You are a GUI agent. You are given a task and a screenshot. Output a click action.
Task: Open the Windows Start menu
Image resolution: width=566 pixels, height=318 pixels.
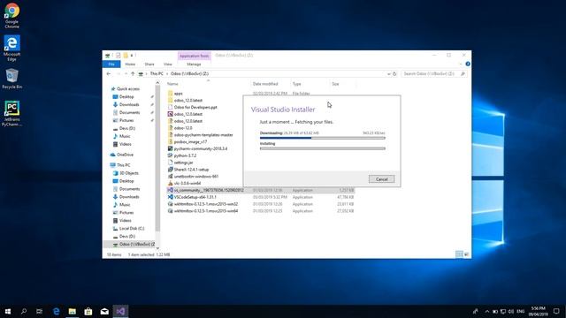click(8, 311)
